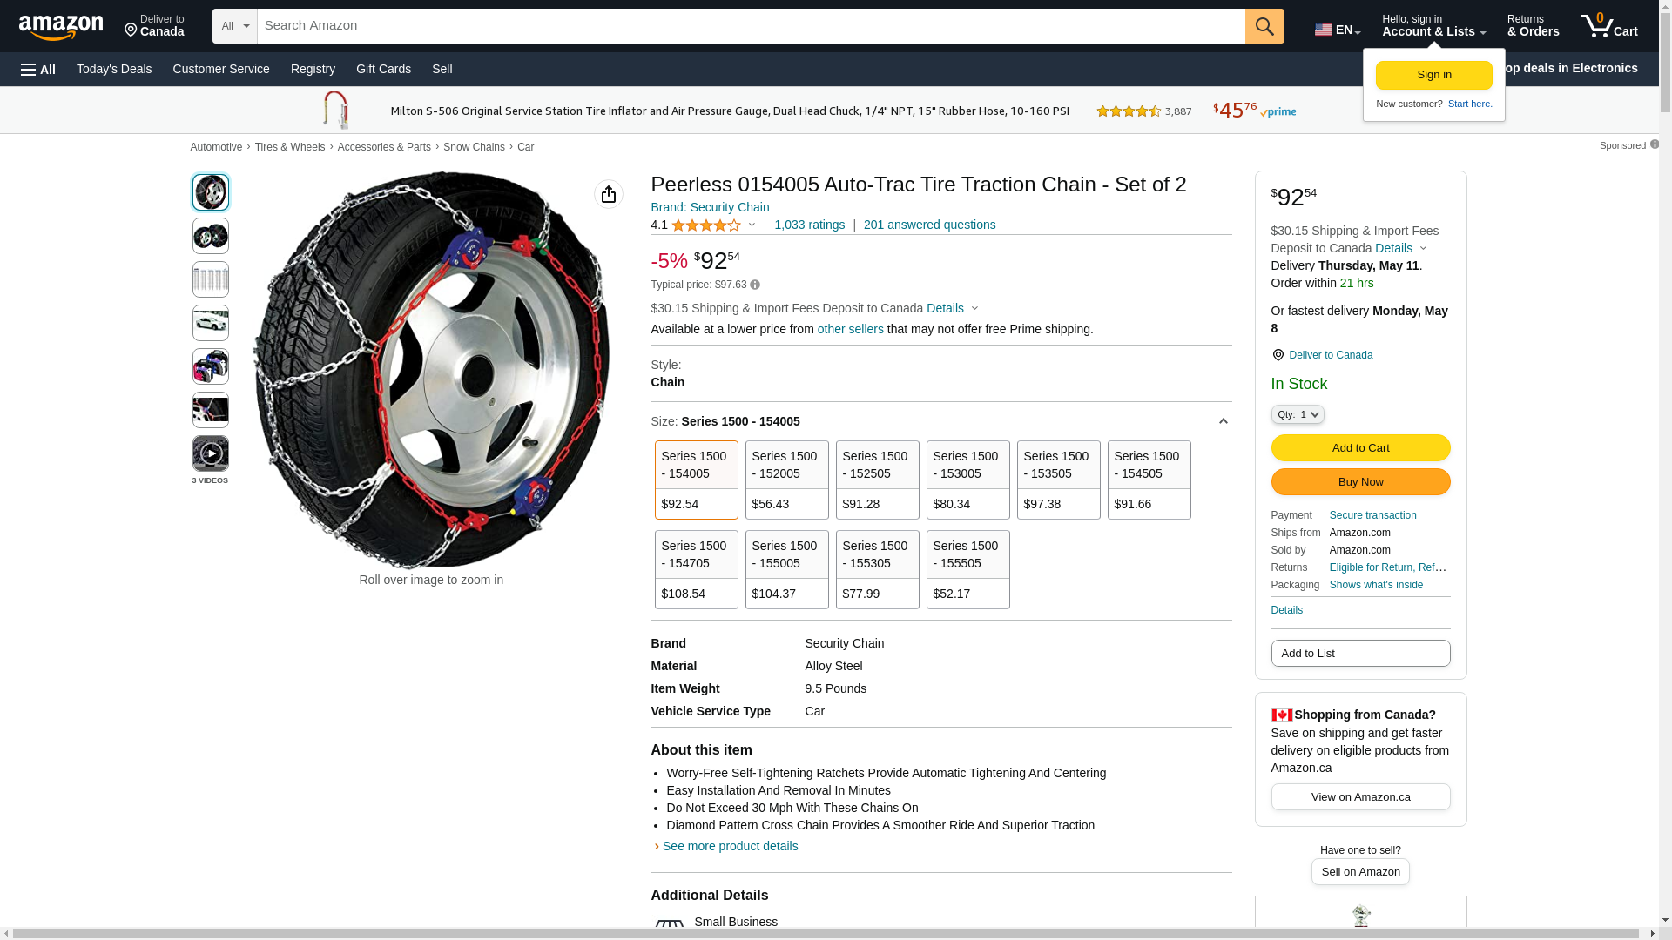Screen dimensions: 1672x940
Task: Open the shopping cart icon
Action: pos(1608,26)
